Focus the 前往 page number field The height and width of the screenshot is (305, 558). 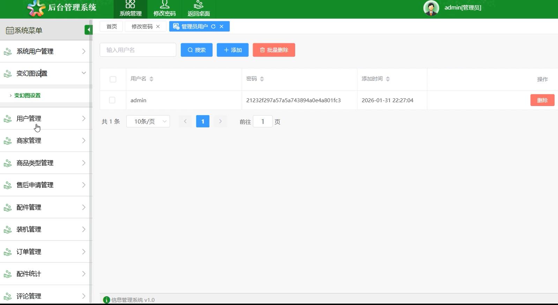pyautogui.click(x=262, y=121)
